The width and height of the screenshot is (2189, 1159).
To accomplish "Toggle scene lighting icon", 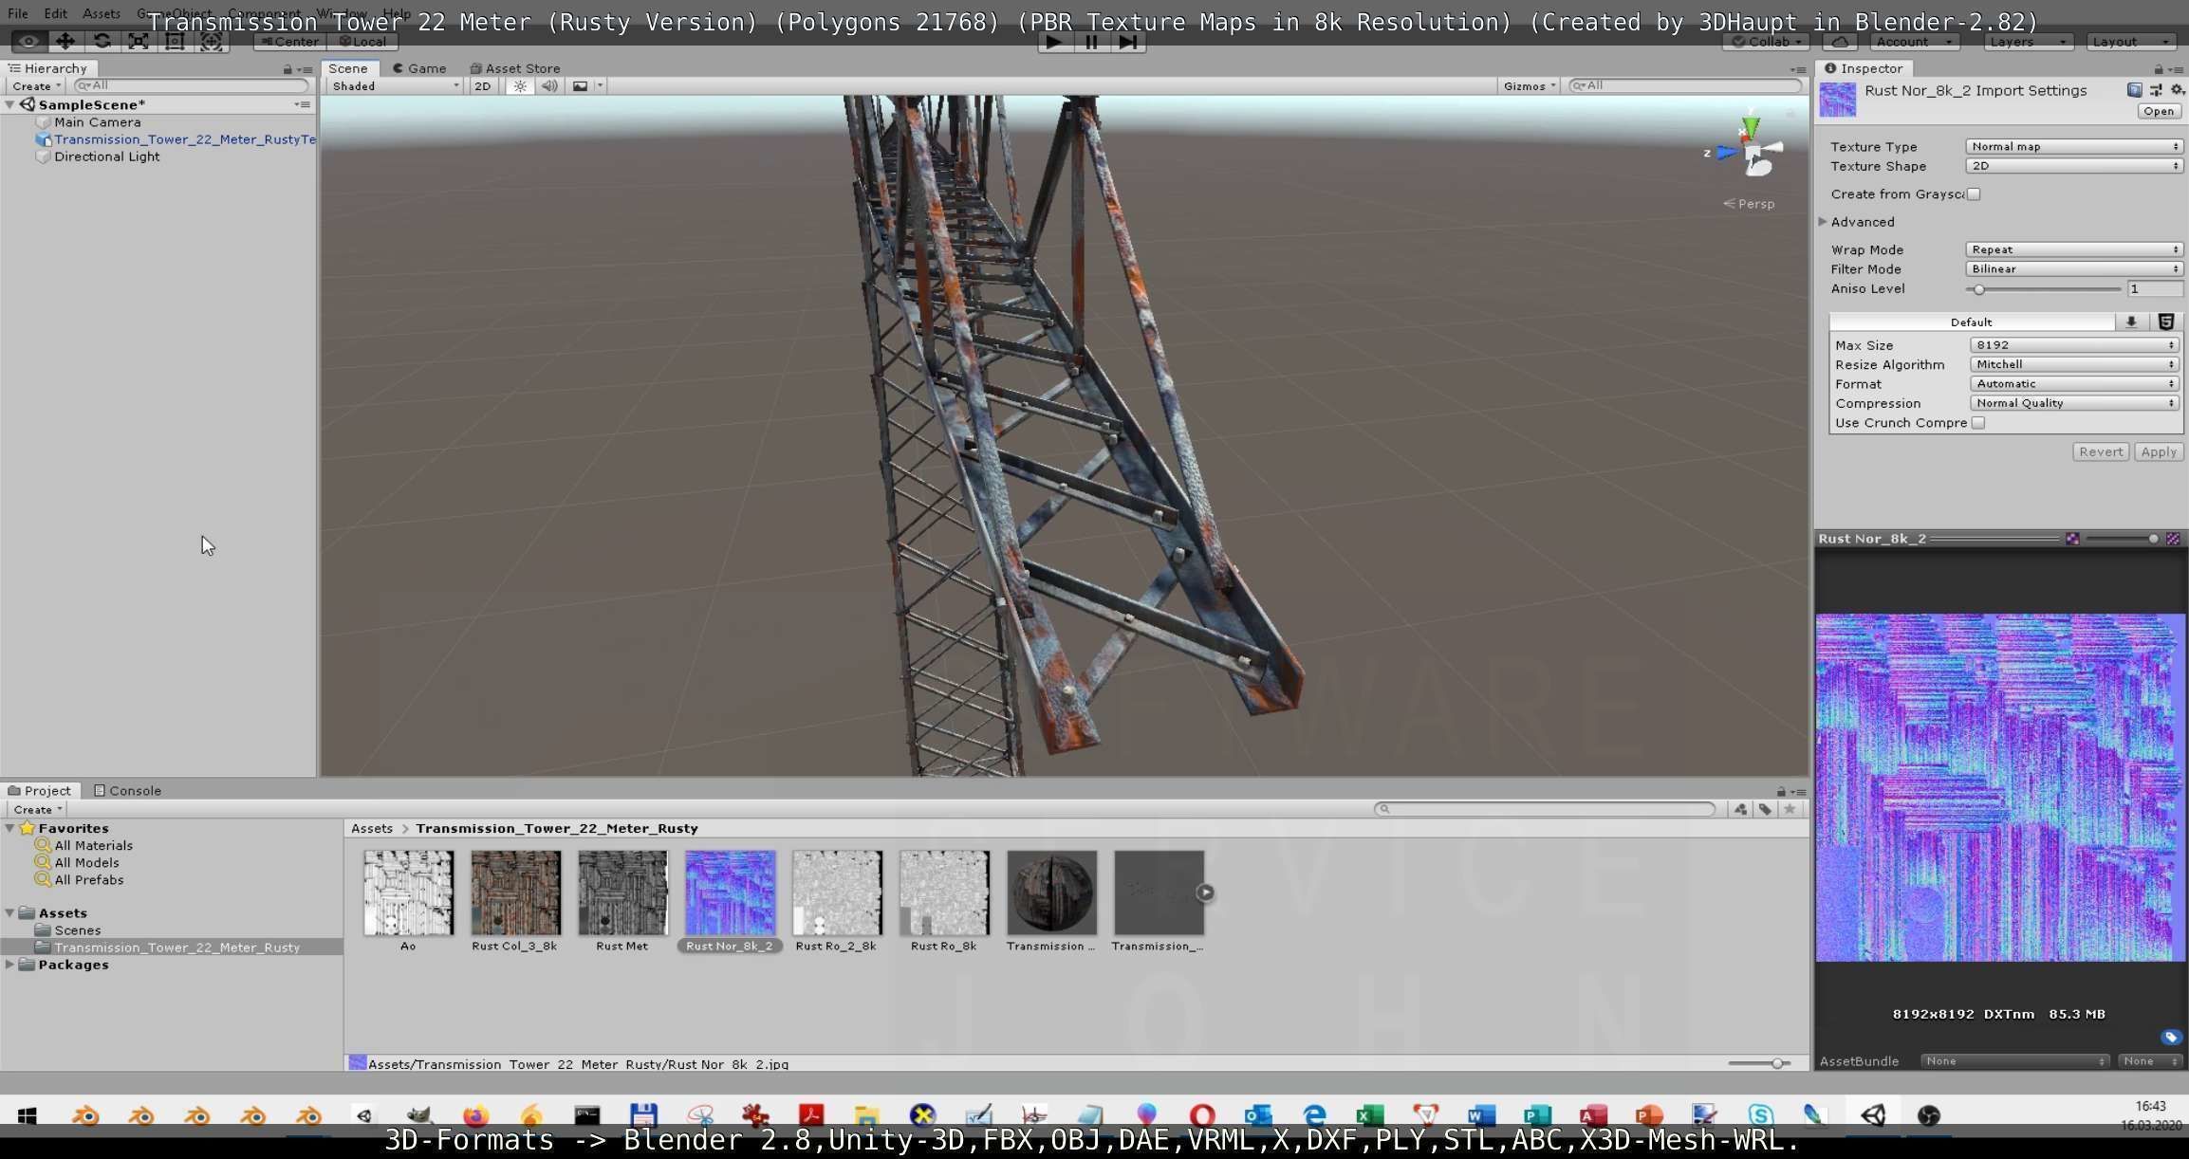I will pyautogui.click(x=520, y=86).
